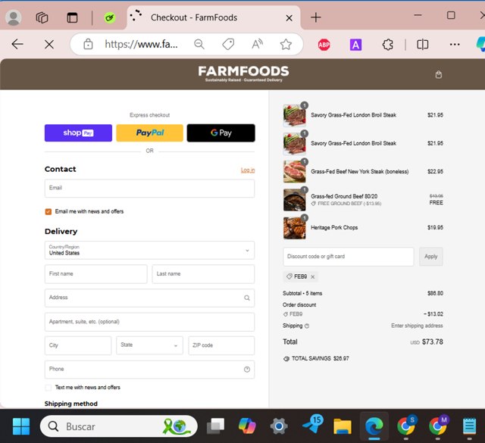485x443 pixels.
Task: Open the Extensions puzzle icon
Action: click(387, 45)
